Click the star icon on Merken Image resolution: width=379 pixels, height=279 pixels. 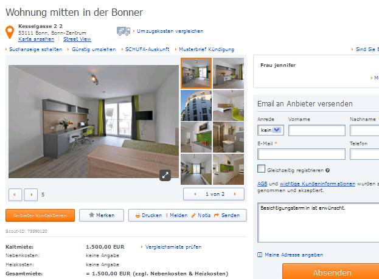pos(91,215)
